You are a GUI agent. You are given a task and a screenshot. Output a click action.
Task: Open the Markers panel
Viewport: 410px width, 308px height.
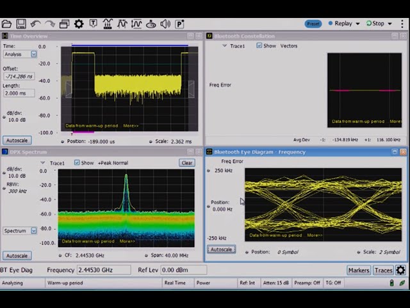[x=359, y=270]
